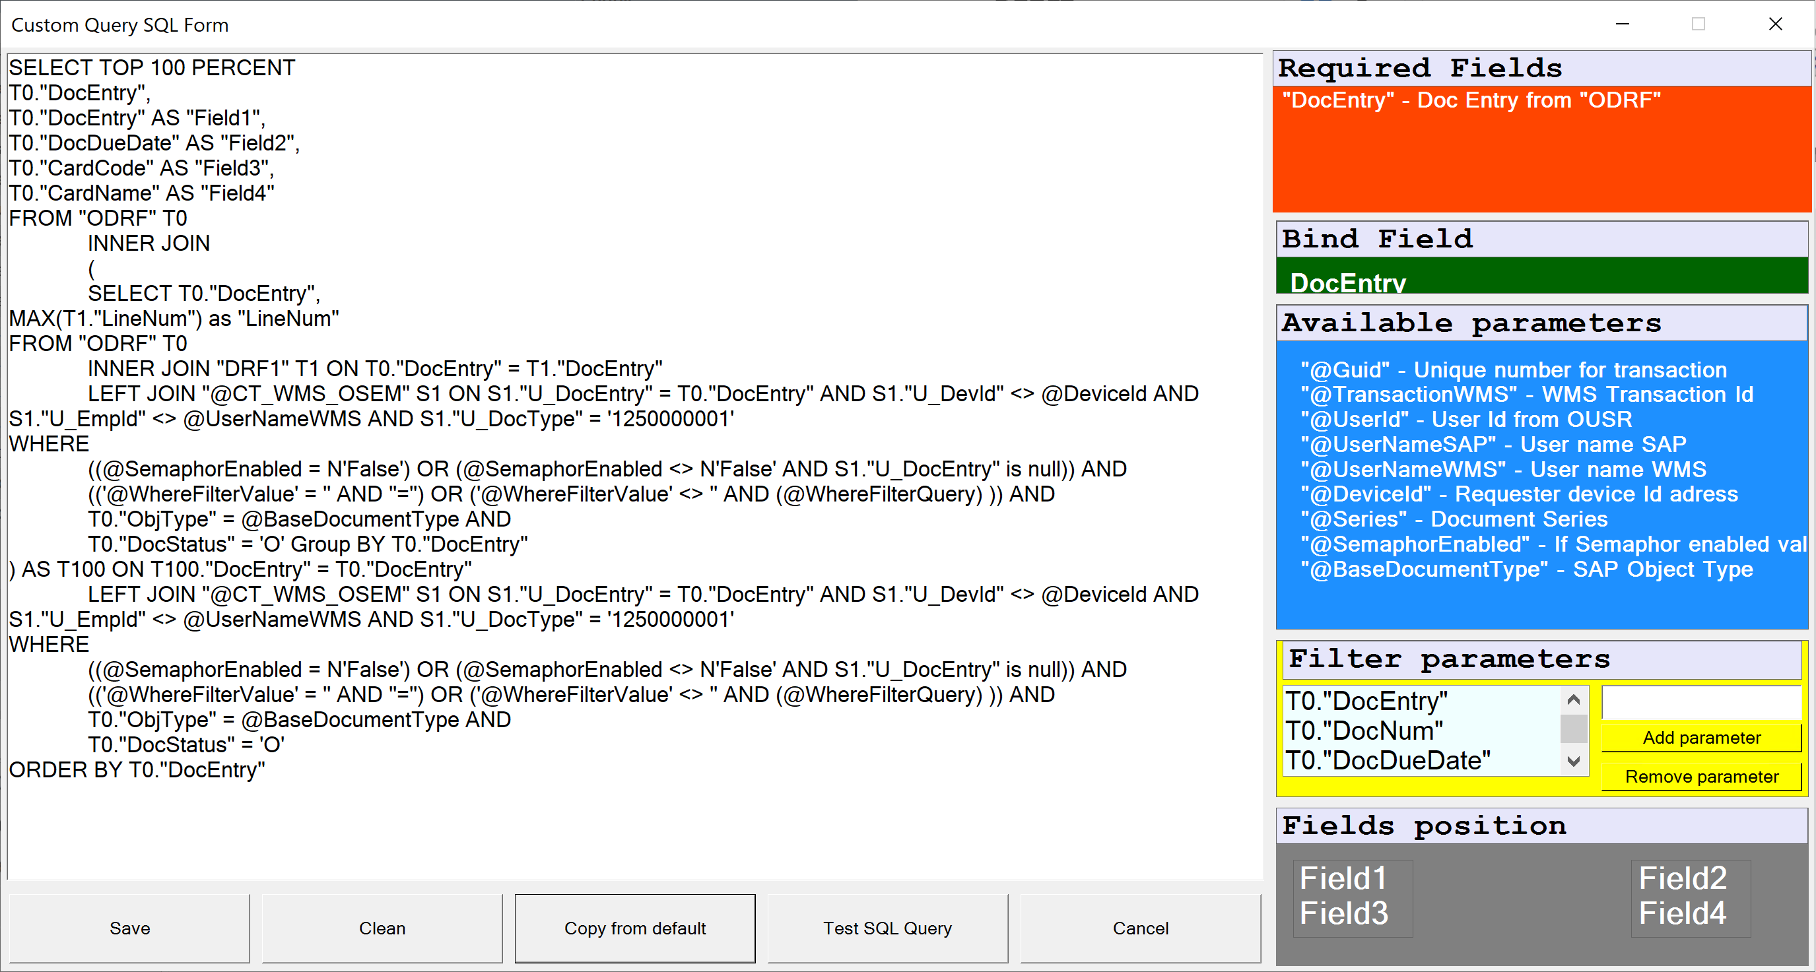Screen dimensions: 1816x972
Task: Run Test SQL Query
Action: (x=887, y=928)
